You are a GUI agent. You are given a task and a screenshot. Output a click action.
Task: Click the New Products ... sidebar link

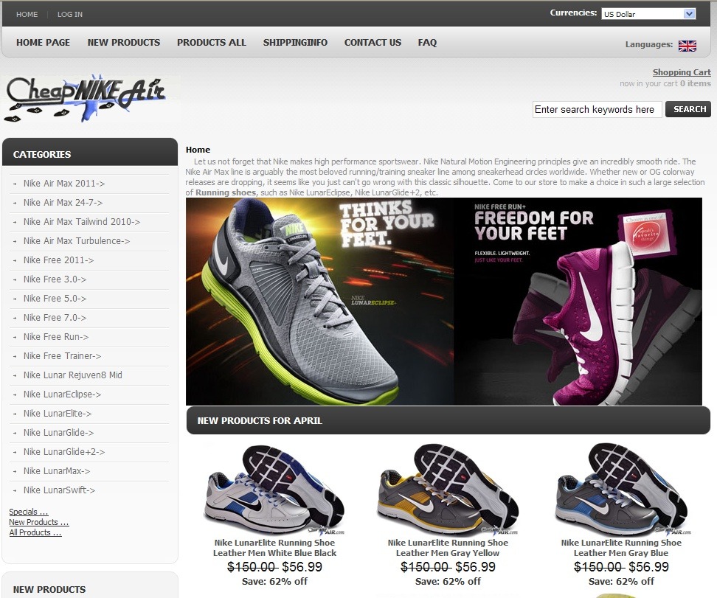(x=39, y=522)
